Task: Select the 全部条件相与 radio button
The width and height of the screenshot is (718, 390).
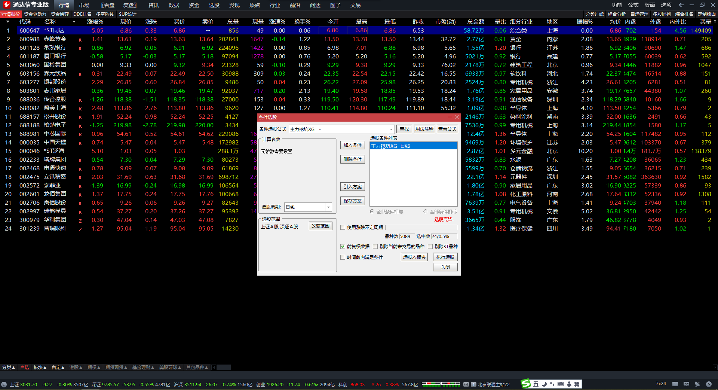Action: pyautogui.click(x=372, y=211)
